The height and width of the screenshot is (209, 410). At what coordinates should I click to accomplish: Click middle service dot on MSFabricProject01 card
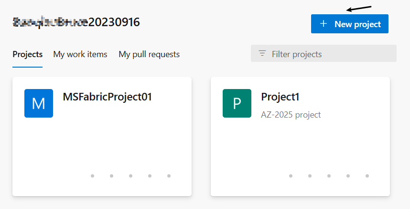pyautogui.click(x=130, y=176)
